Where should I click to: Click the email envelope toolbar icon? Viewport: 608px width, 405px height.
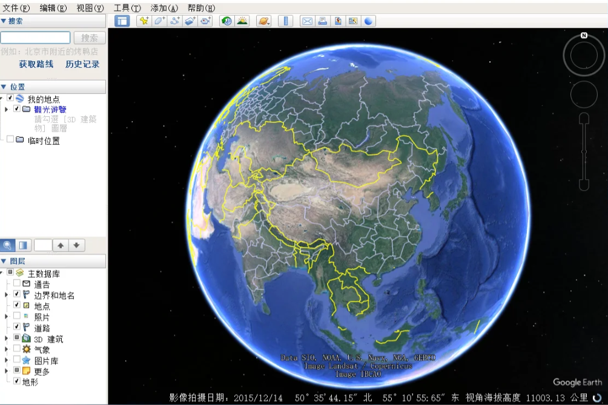tap(307, 21)
